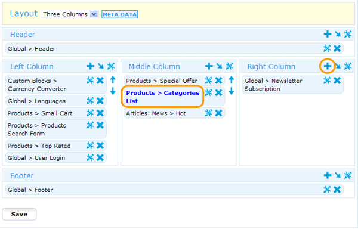The image size is (358, 229).
Task: Remove the Articles: News > Hot block
Action: click(x=219, y=113)
